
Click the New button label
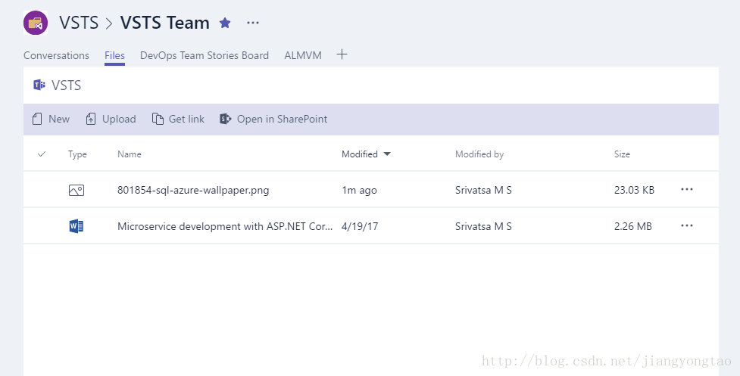tap(59, 120)
